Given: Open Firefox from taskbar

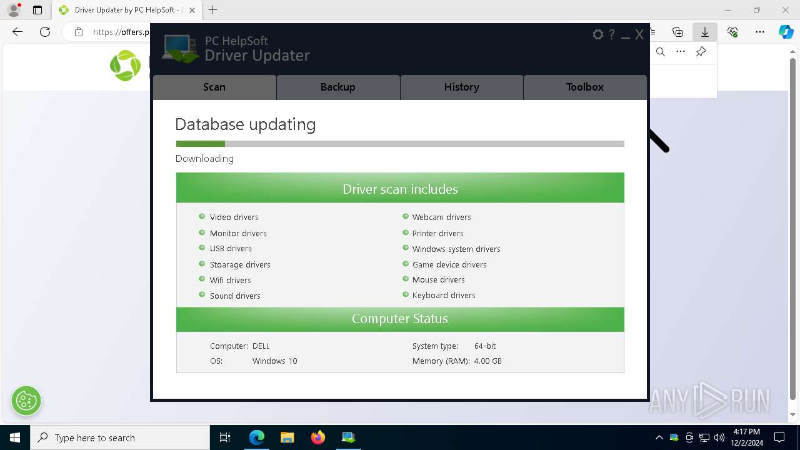Looking at the screenshot, I should tap(318, 437).
